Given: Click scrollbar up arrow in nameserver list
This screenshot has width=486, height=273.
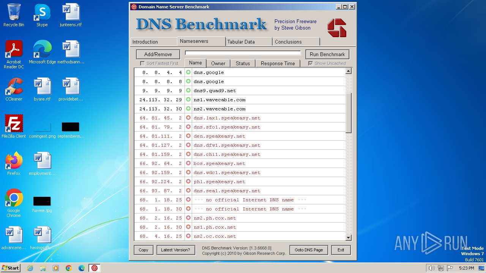Looking at the screenshot, I should tap(349, 71).
